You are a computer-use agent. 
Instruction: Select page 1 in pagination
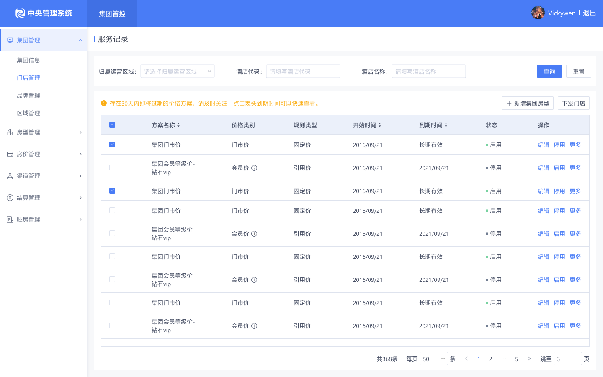tap(479, 359)
